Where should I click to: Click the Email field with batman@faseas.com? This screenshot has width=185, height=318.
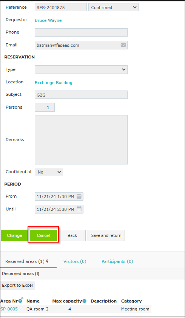coord(81,45)
